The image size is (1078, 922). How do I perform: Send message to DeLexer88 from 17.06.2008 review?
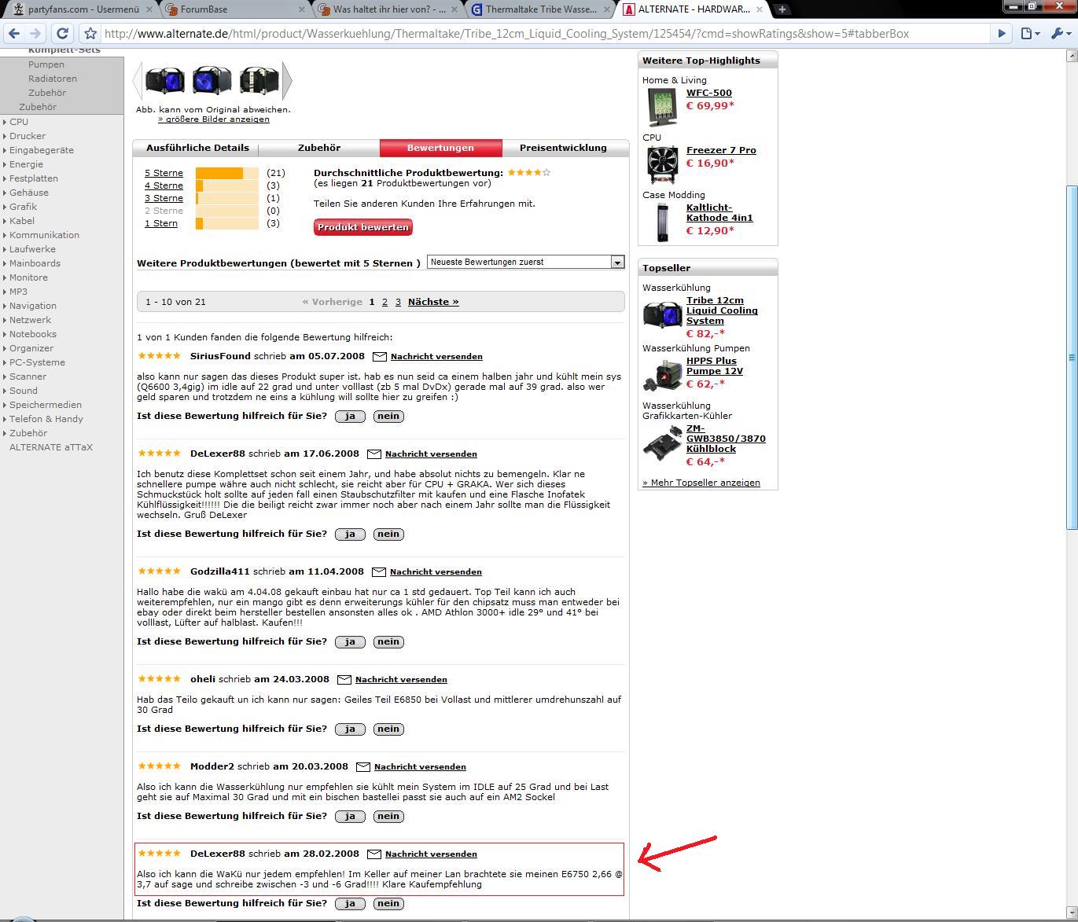(431, 454)
